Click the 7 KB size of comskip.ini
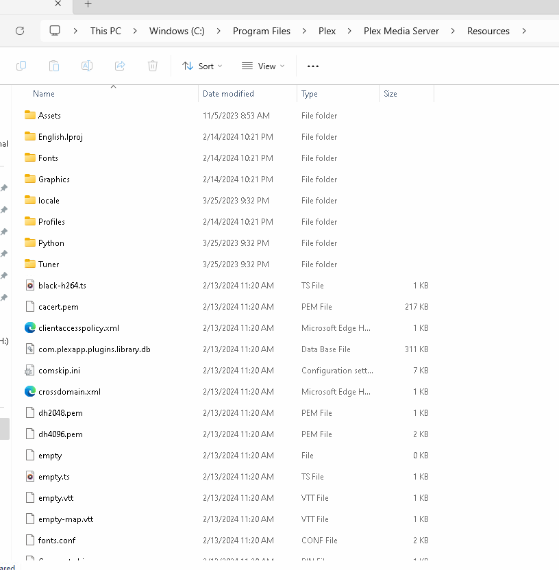The width and height of the screenshot is (559, 570). [x=421, y=371]
